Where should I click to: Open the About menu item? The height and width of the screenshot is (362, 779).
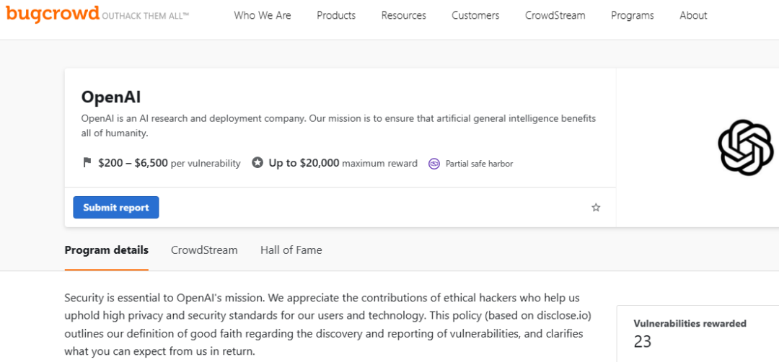693,15
